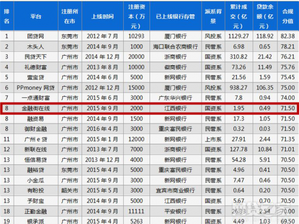Select the 上线时间 column header
Screen dimensions: 299x224
point(102,16)
